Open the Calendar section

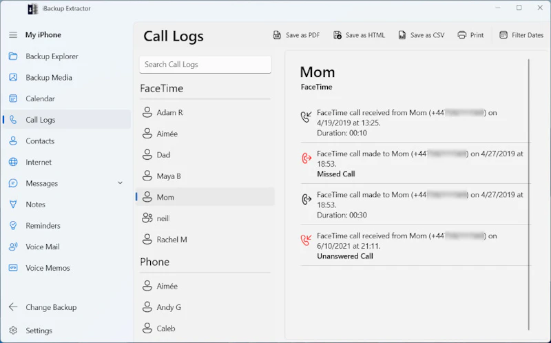(x=67, y=98)
